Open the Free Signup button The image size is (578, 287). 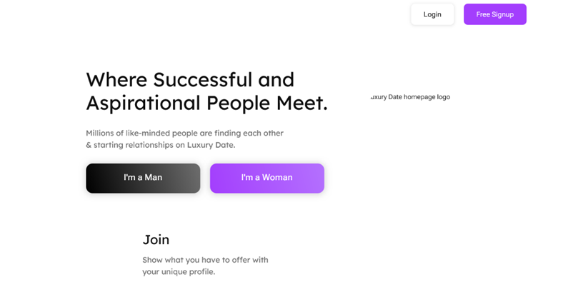coord(494,14)
